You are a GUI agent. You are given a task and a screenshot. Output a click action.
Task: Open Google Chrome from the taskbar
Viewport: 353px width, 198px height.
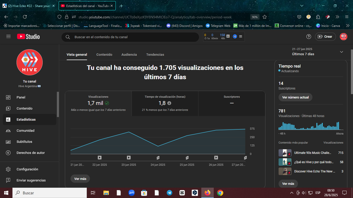[x=220, y=193]
